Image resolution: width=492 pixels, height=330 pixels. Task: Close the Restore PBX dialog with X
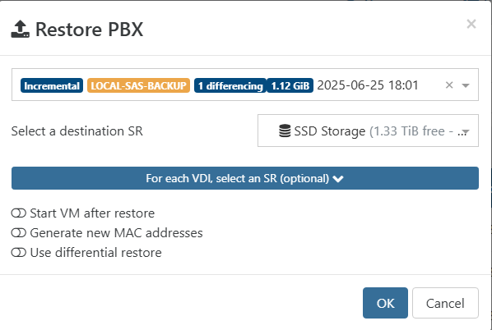471,24
